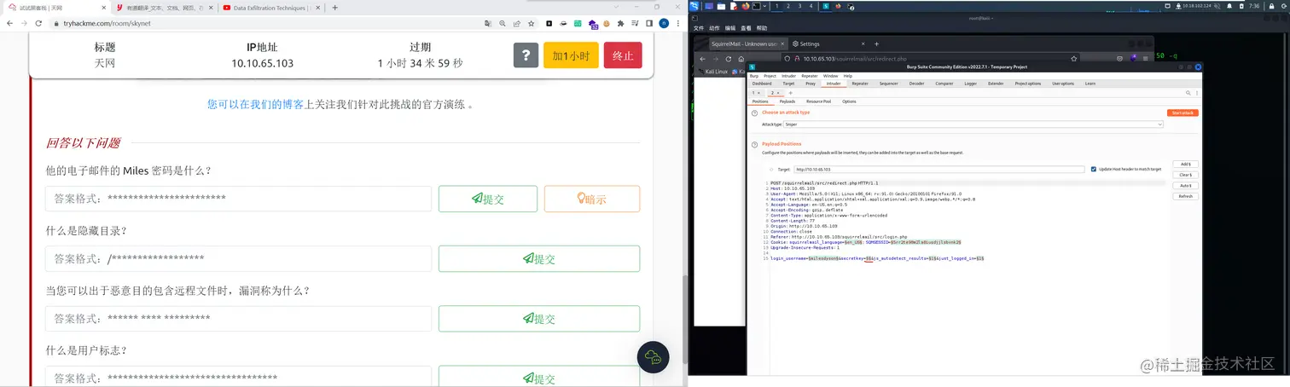Open translate page icon in Chrome address bar

tap(489, 24)
